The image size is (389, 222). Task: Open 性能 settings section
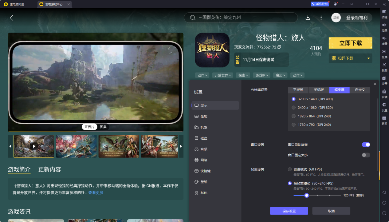coord(204,116)
